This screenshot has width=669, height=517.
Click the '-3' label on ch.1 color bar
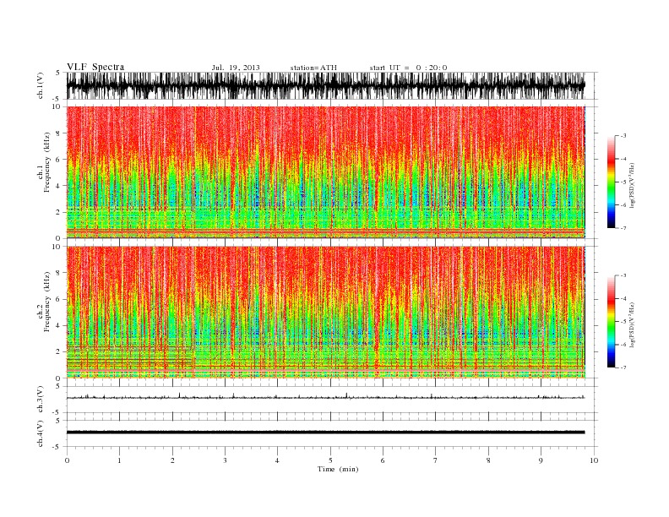point(623,136)
